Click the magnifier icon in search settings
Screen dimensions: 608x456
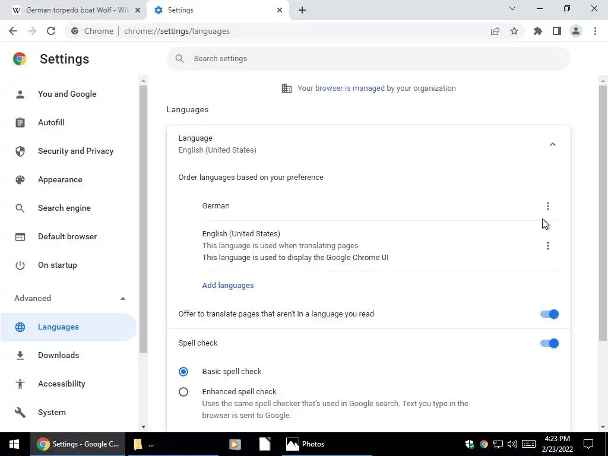pos(179,59)
